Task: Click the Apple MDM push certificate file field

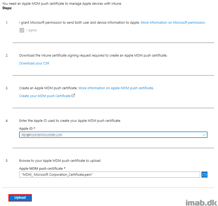Action: [x=110, y=175]
